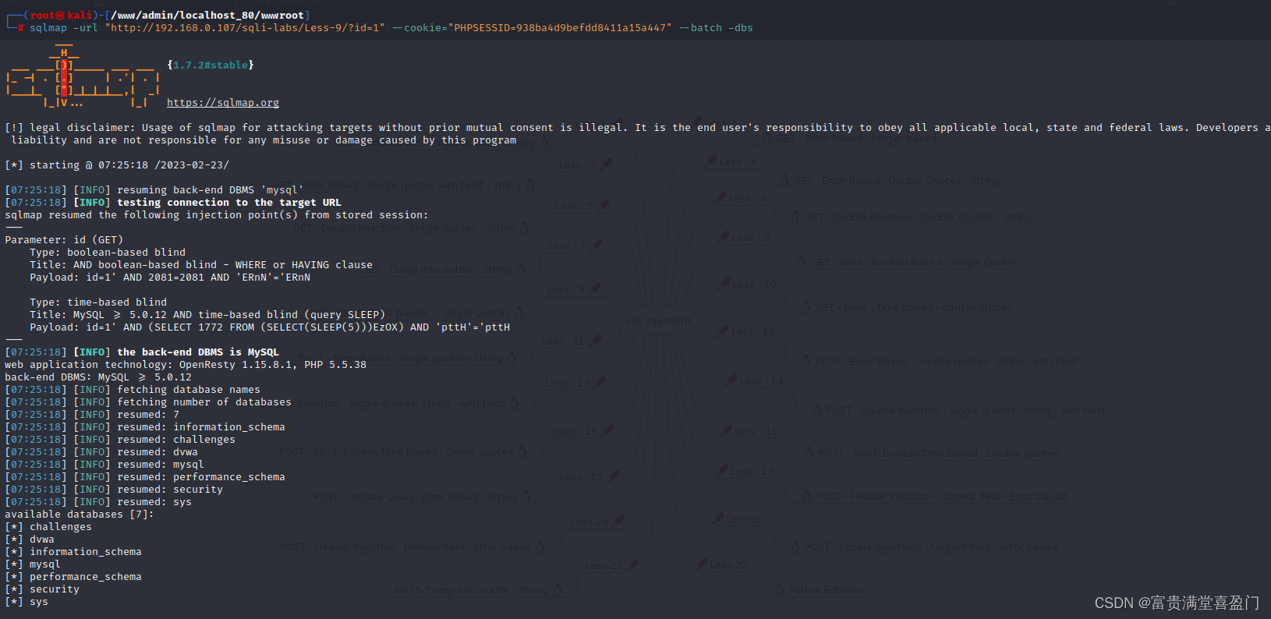
Task: Click the target URL in the sqlmap command
Action: coord(246,28)
